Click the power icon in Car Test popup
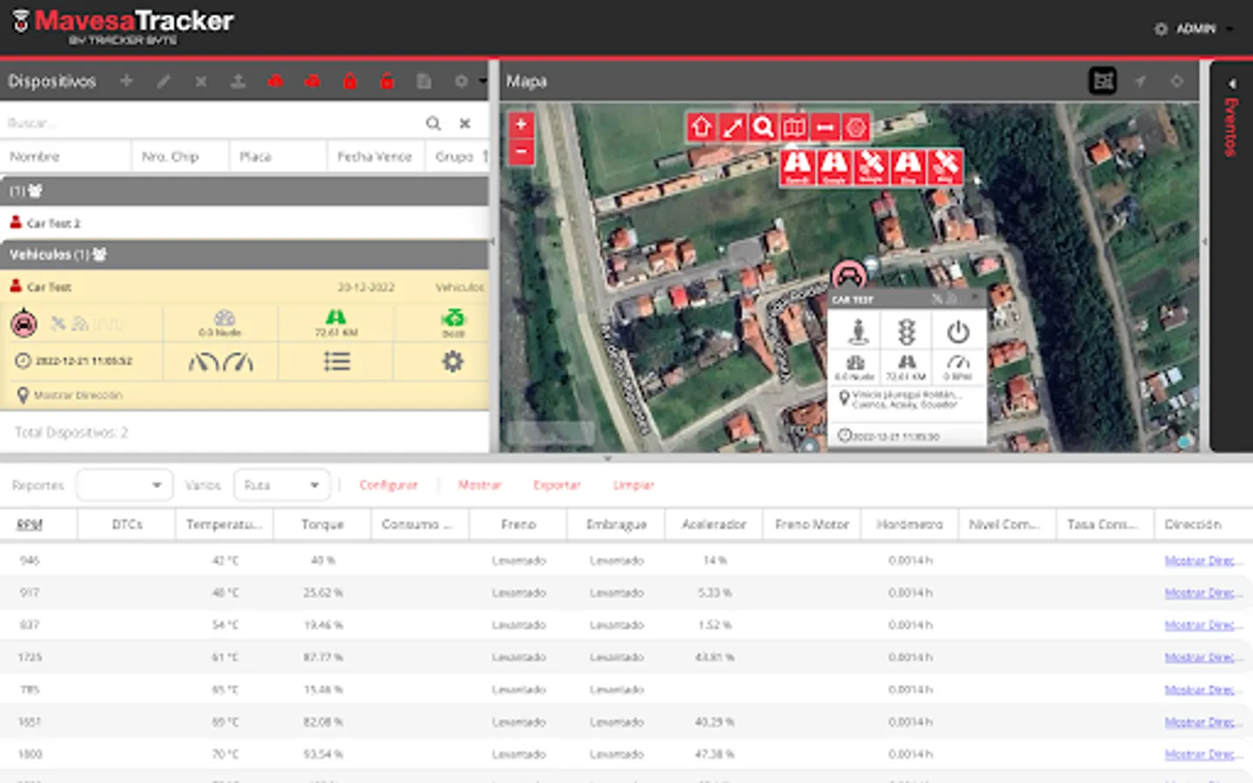The width and height of the screenshot is (1253, 783). [958, 331]
